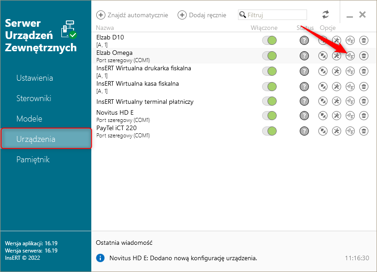Check the question-mark status icon for Elzab D10
This screenshot has height=272, width=377.
pos(304,40)
